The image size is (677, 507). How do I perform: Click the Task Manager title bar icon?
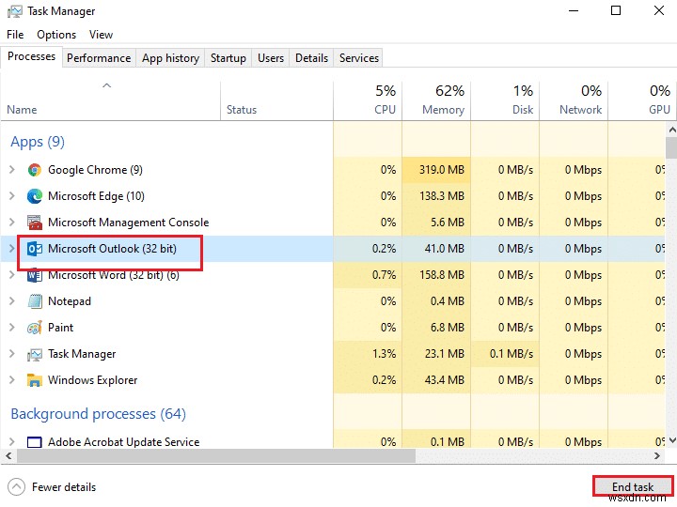point(15,11)
